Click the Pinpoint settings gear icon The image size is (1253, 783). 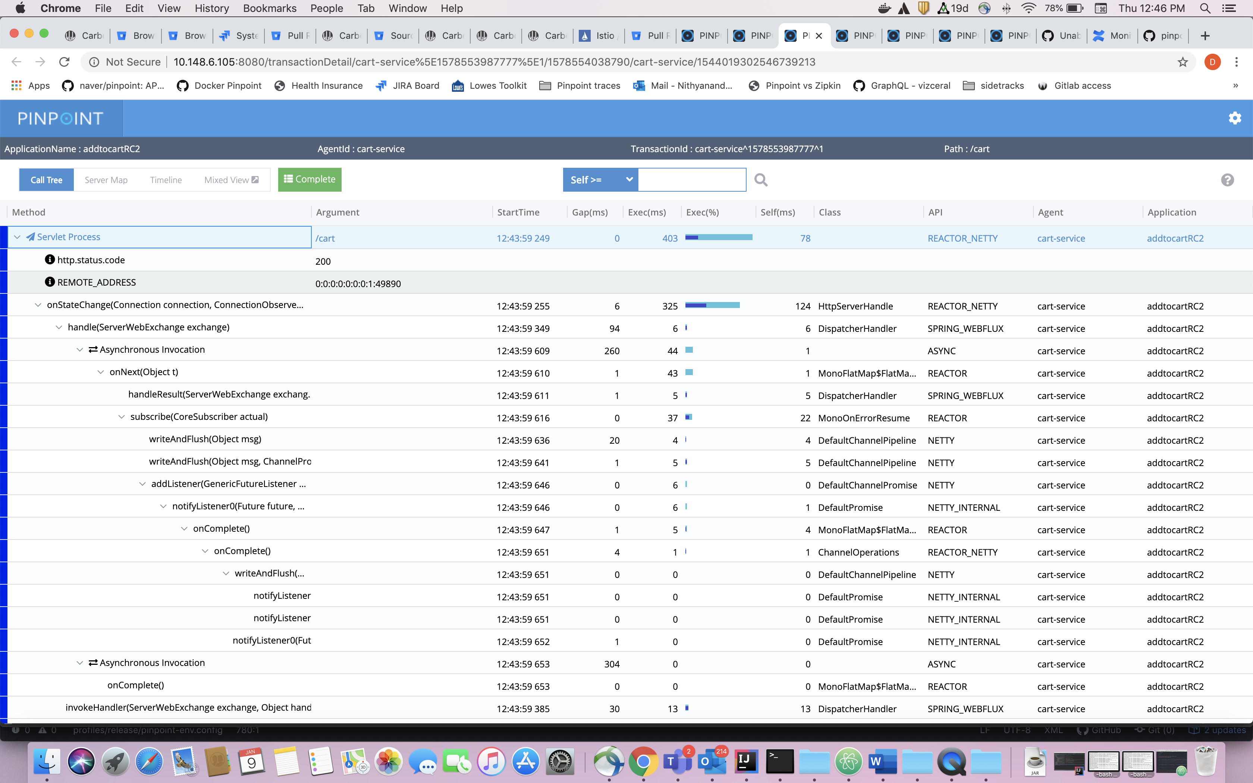(1235, 118)
